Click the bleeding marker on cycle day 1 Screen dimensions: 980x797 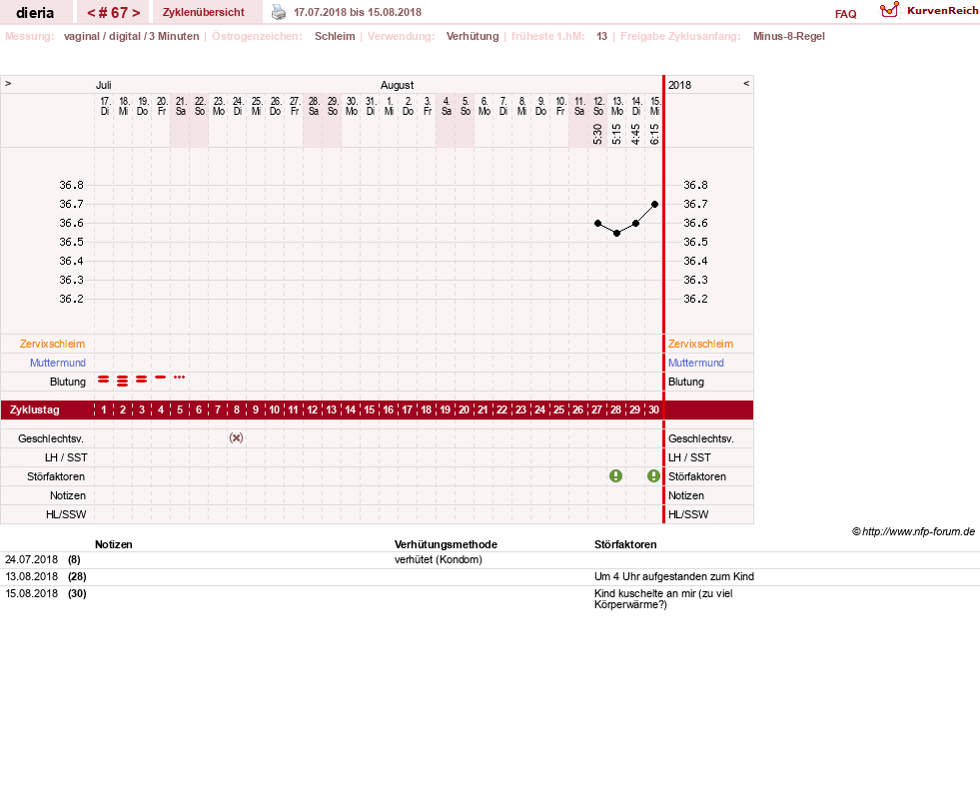pos(104,380)
